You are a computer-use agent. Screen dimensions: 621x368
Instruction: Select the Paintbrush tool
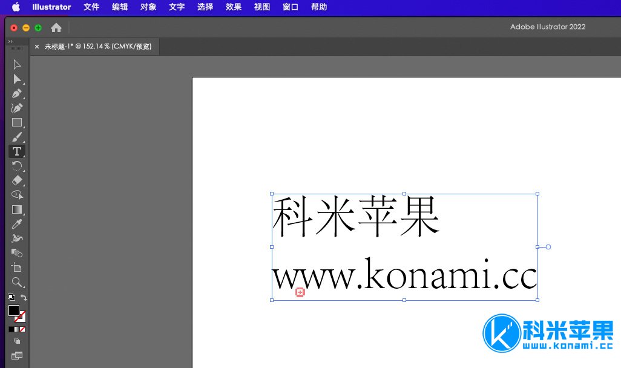[x=16, y=137]
